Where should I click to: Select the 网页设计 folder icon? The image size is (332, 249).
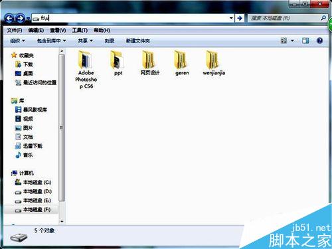[149, 59]
